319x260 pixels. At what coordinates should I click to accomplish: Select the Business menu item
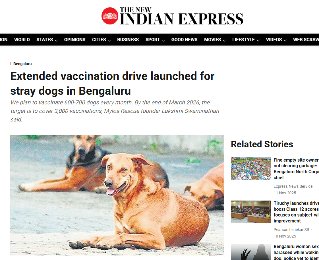click(x=128, y=40)
